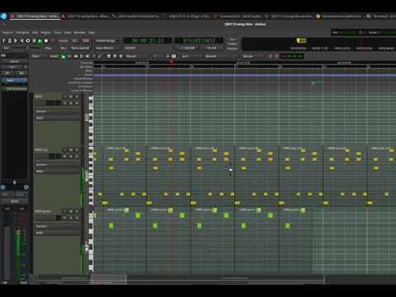The width and height of the screenshot is (396, 297).
Task: Click the green play button
Action: coord(40,40)
